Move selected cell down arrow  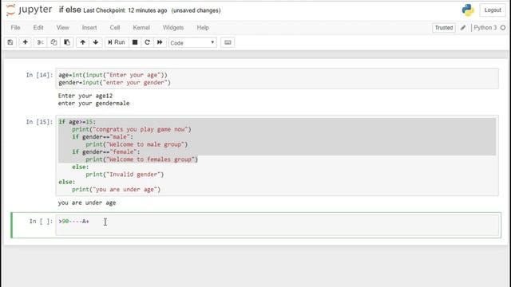tap(96, 42)
